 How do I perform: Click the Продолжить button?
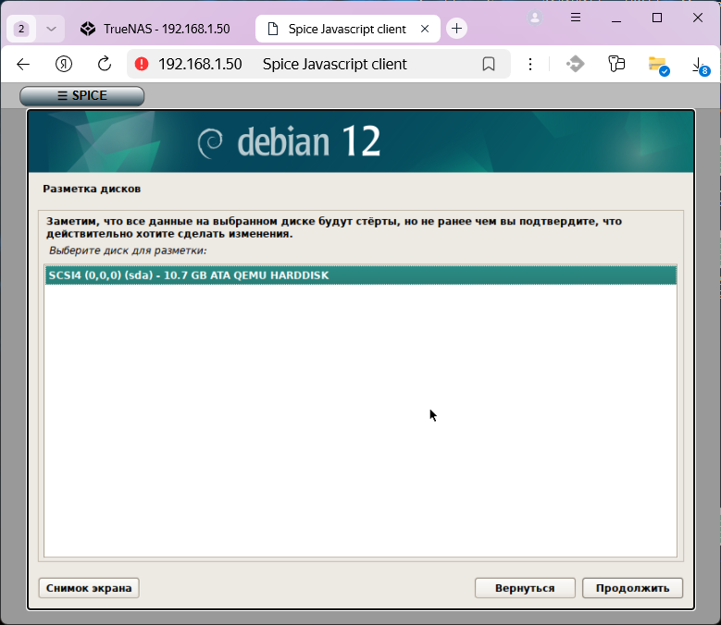point(632,588)
